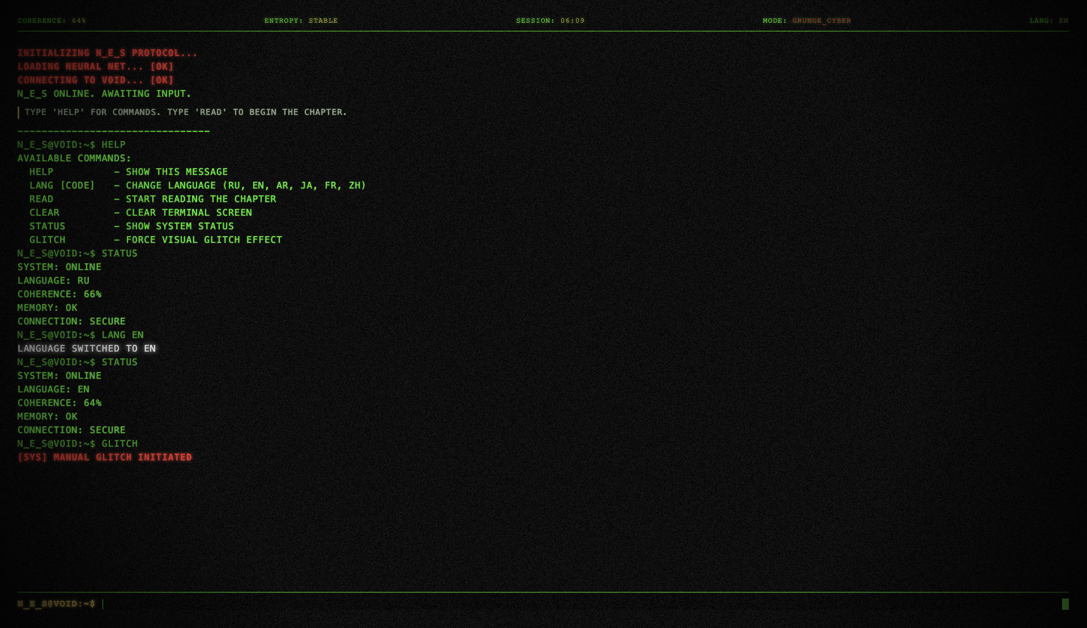This screenshot has height=628, width=1087.
Task: Focus the N_E_S@VOID command input field
Action: (x=578, y=604)
